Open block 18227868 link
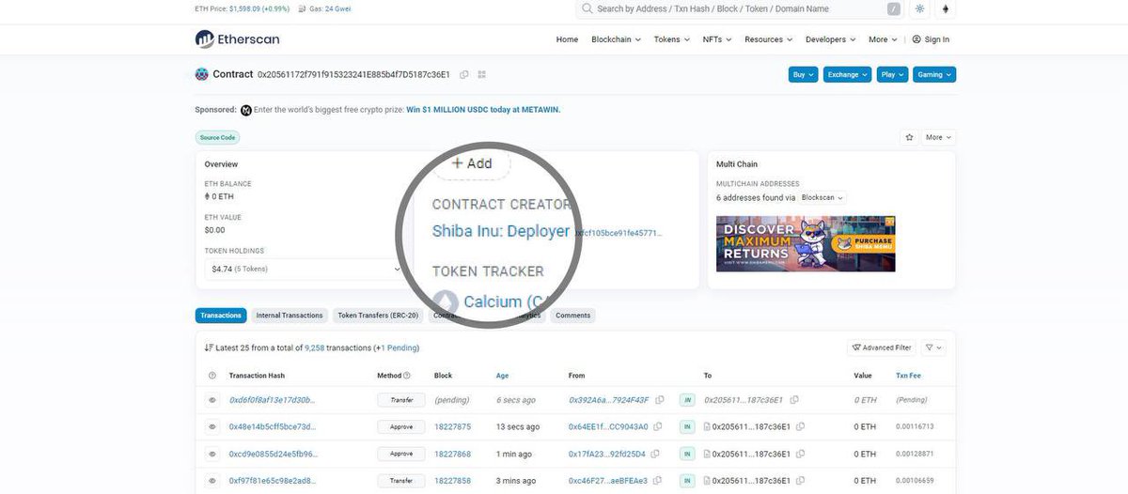Image resolution: width=1128 pixels, height=494 pixels. pyautogui.click(x=453, y=454)
